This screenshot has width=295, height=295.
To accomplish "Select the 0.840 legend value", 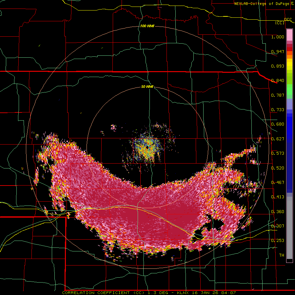I will click(x=278, y=81).
